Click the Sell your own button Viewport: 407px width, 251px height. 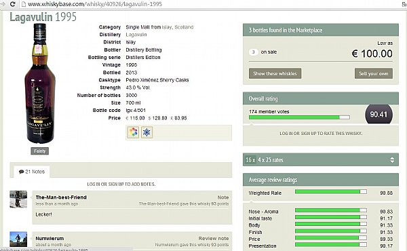374,73
